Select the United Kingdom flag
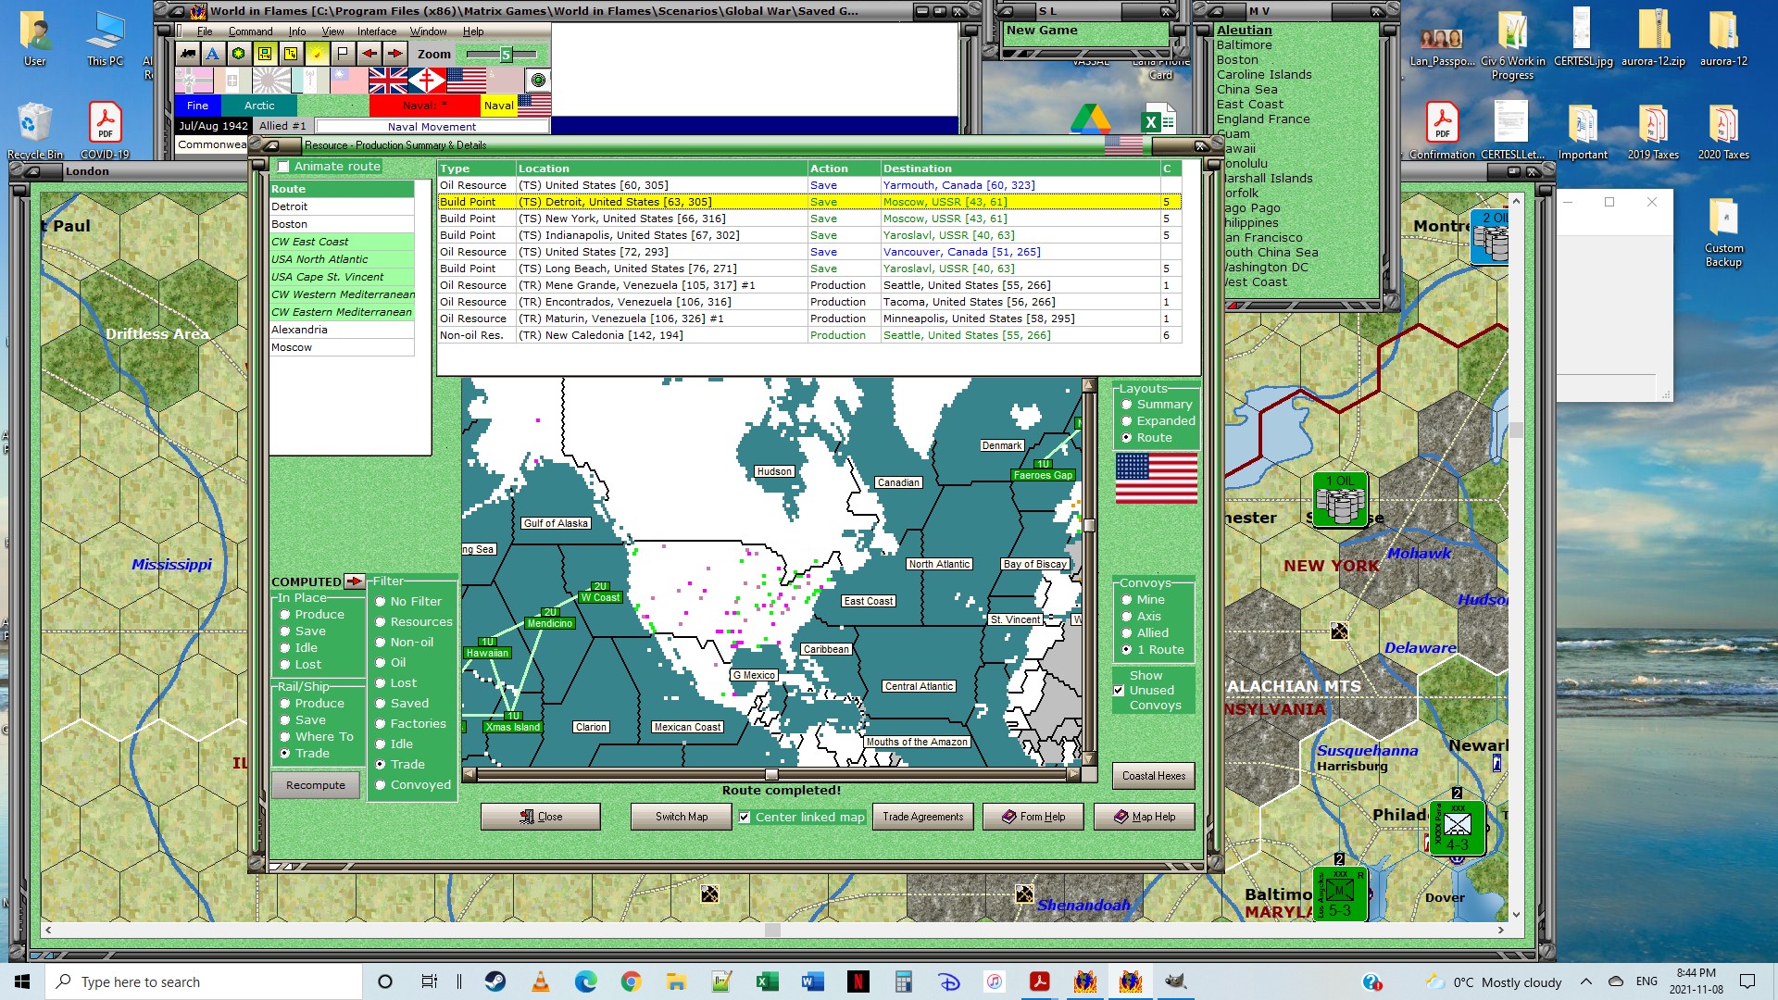This screenshot has height=1000, width=1778. click(x=387, y=81)
